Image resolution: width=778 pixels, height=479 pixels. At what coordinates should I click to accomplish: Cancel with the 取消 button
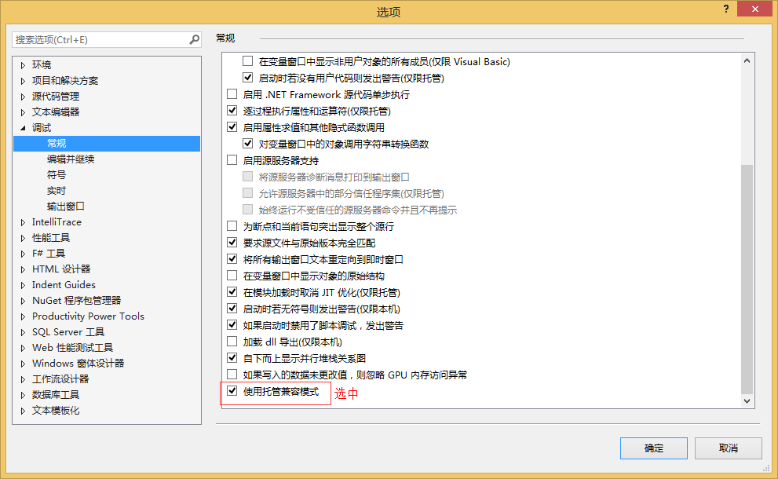(728, 448)
